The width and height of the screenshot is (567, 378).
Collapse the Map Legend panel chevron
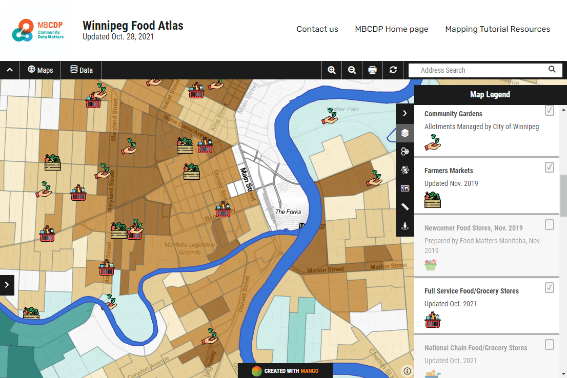click(405, 114)
